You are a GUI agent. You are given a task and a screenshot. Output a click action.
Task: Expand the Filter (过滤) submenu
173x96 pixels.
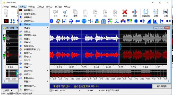(x=34, y=28)
